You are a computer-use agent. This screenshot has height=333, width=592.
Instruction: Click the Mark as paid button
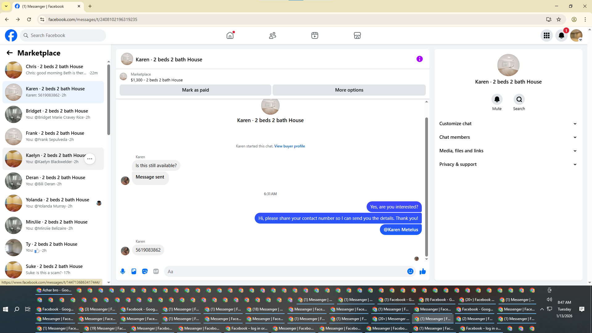[195, 90]
